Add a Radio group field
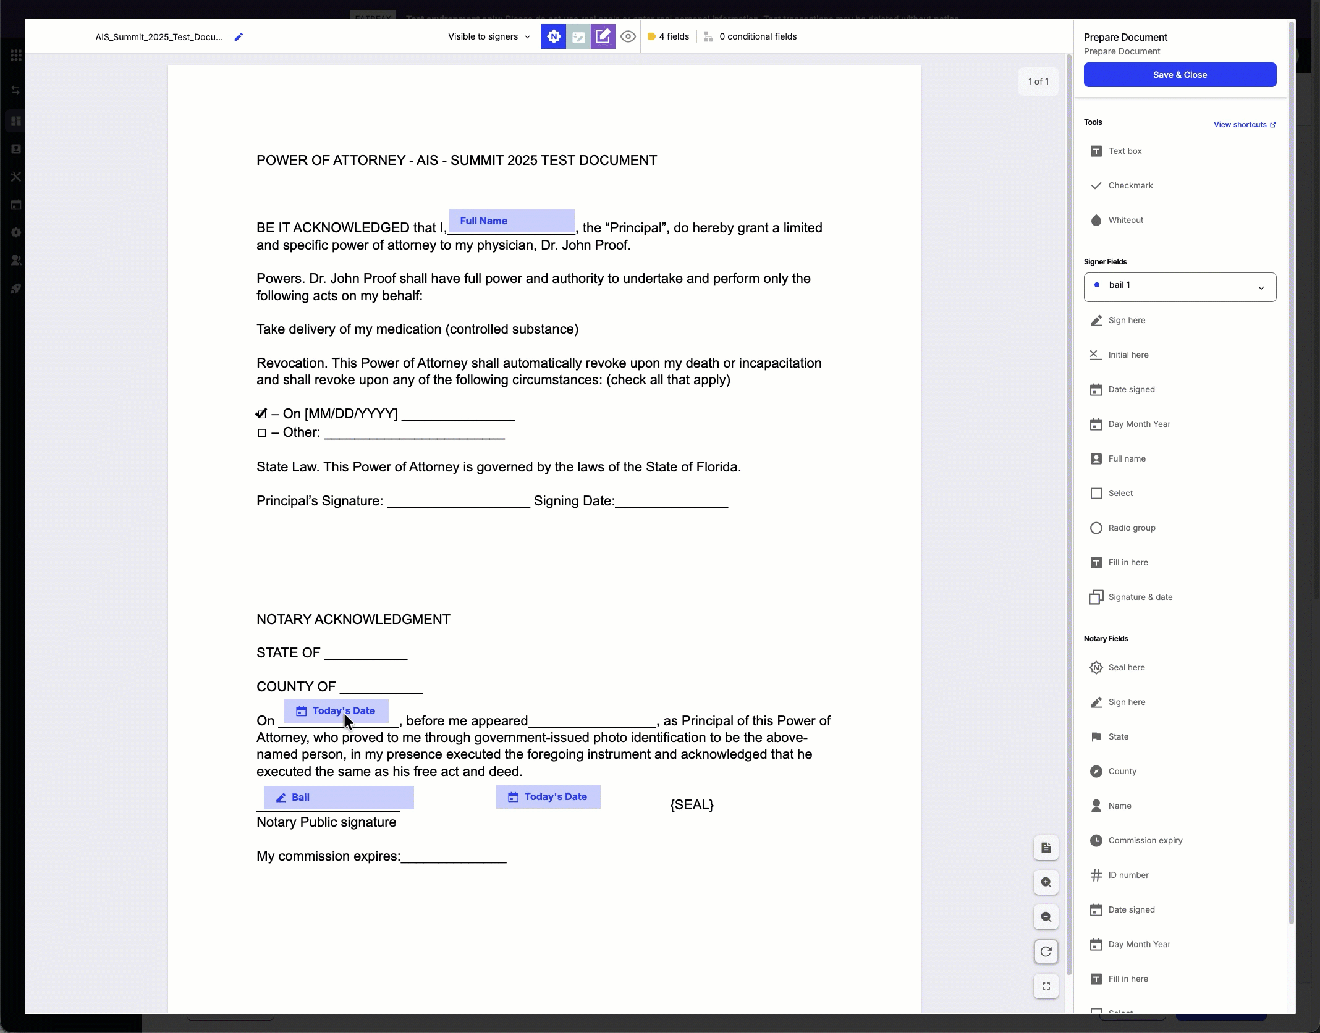Viewport: 1320px width, 1033px height. [1180, 528]
